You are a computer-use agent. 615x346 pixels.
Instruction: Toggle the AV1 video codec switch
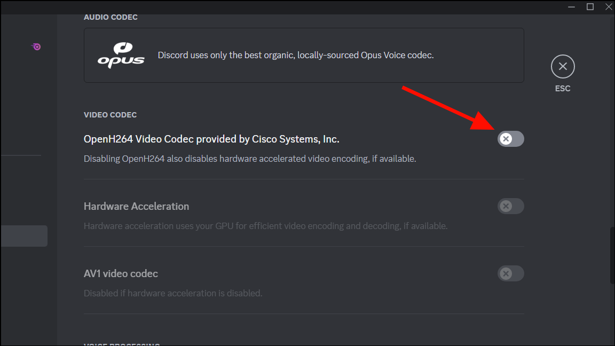(511, 273)
